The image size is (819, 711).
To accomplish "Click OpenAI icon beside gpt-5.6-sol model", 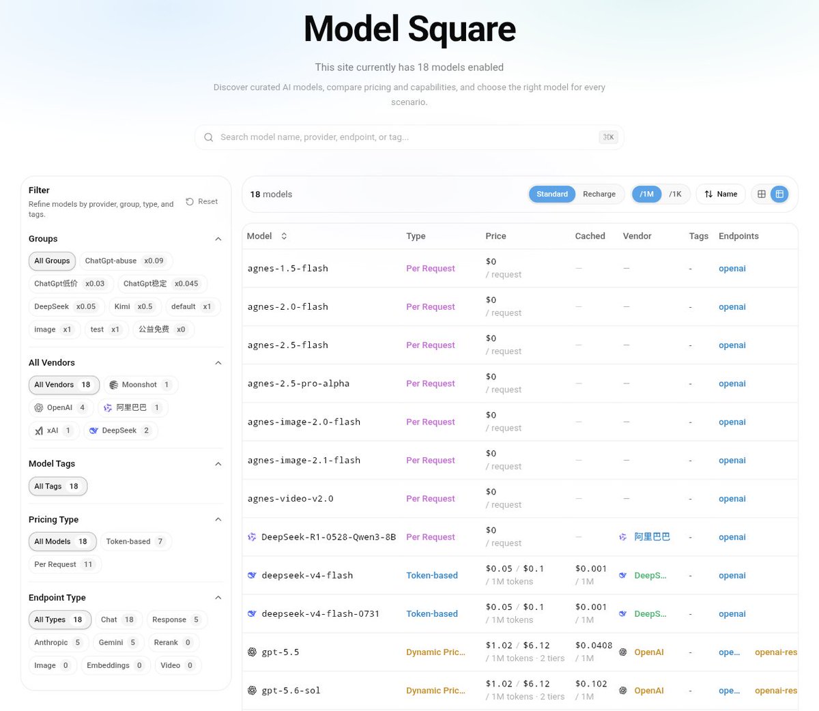I will 252,690.
